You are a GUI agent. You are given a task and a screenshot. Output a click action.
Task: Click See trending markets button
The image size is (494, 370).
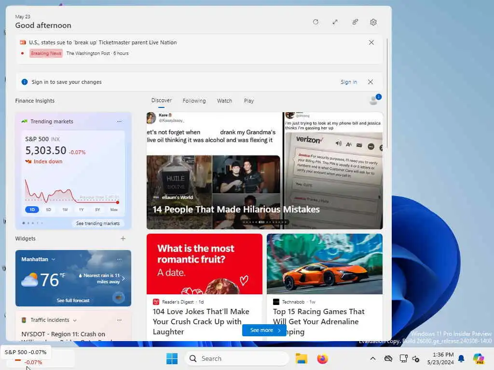[97, 224]
